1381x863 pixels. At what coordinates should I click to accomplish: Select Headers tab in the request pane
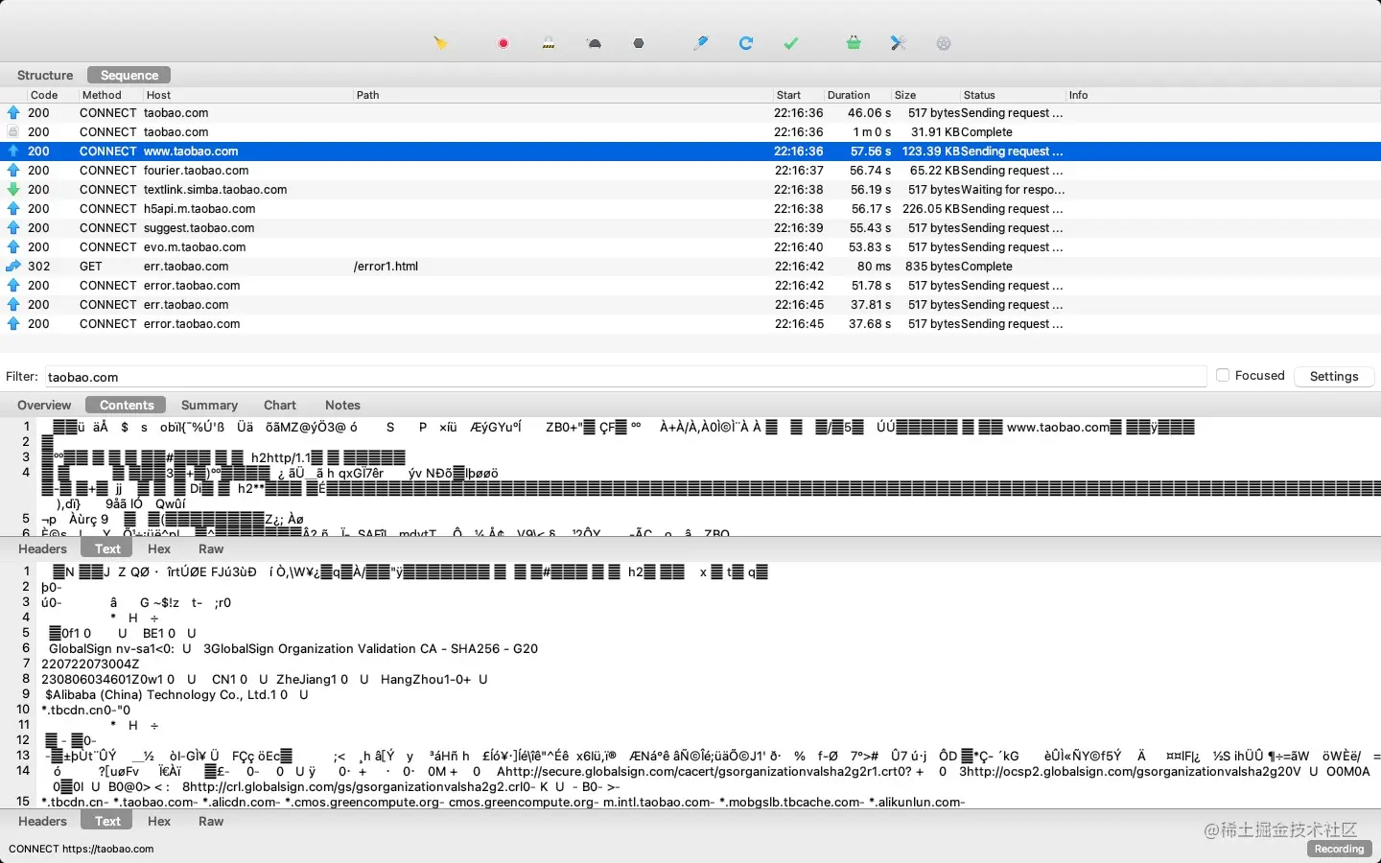pos(43,548)
